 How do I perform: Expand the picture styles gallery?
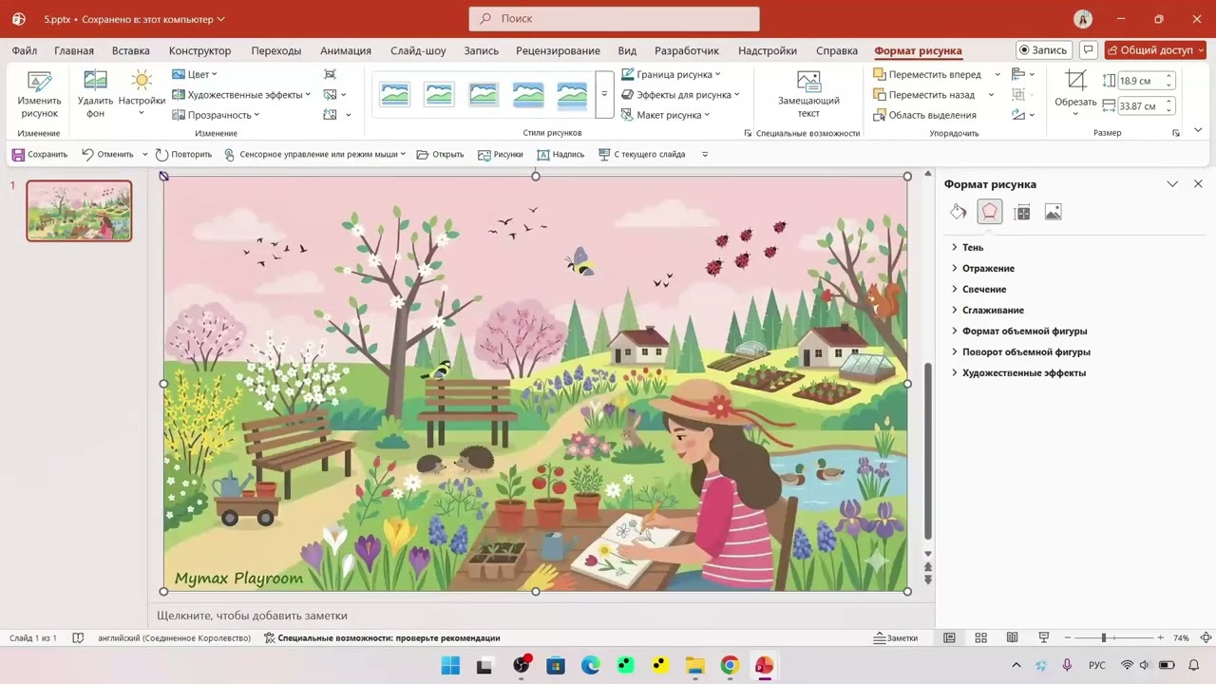[x=604, y=94]
